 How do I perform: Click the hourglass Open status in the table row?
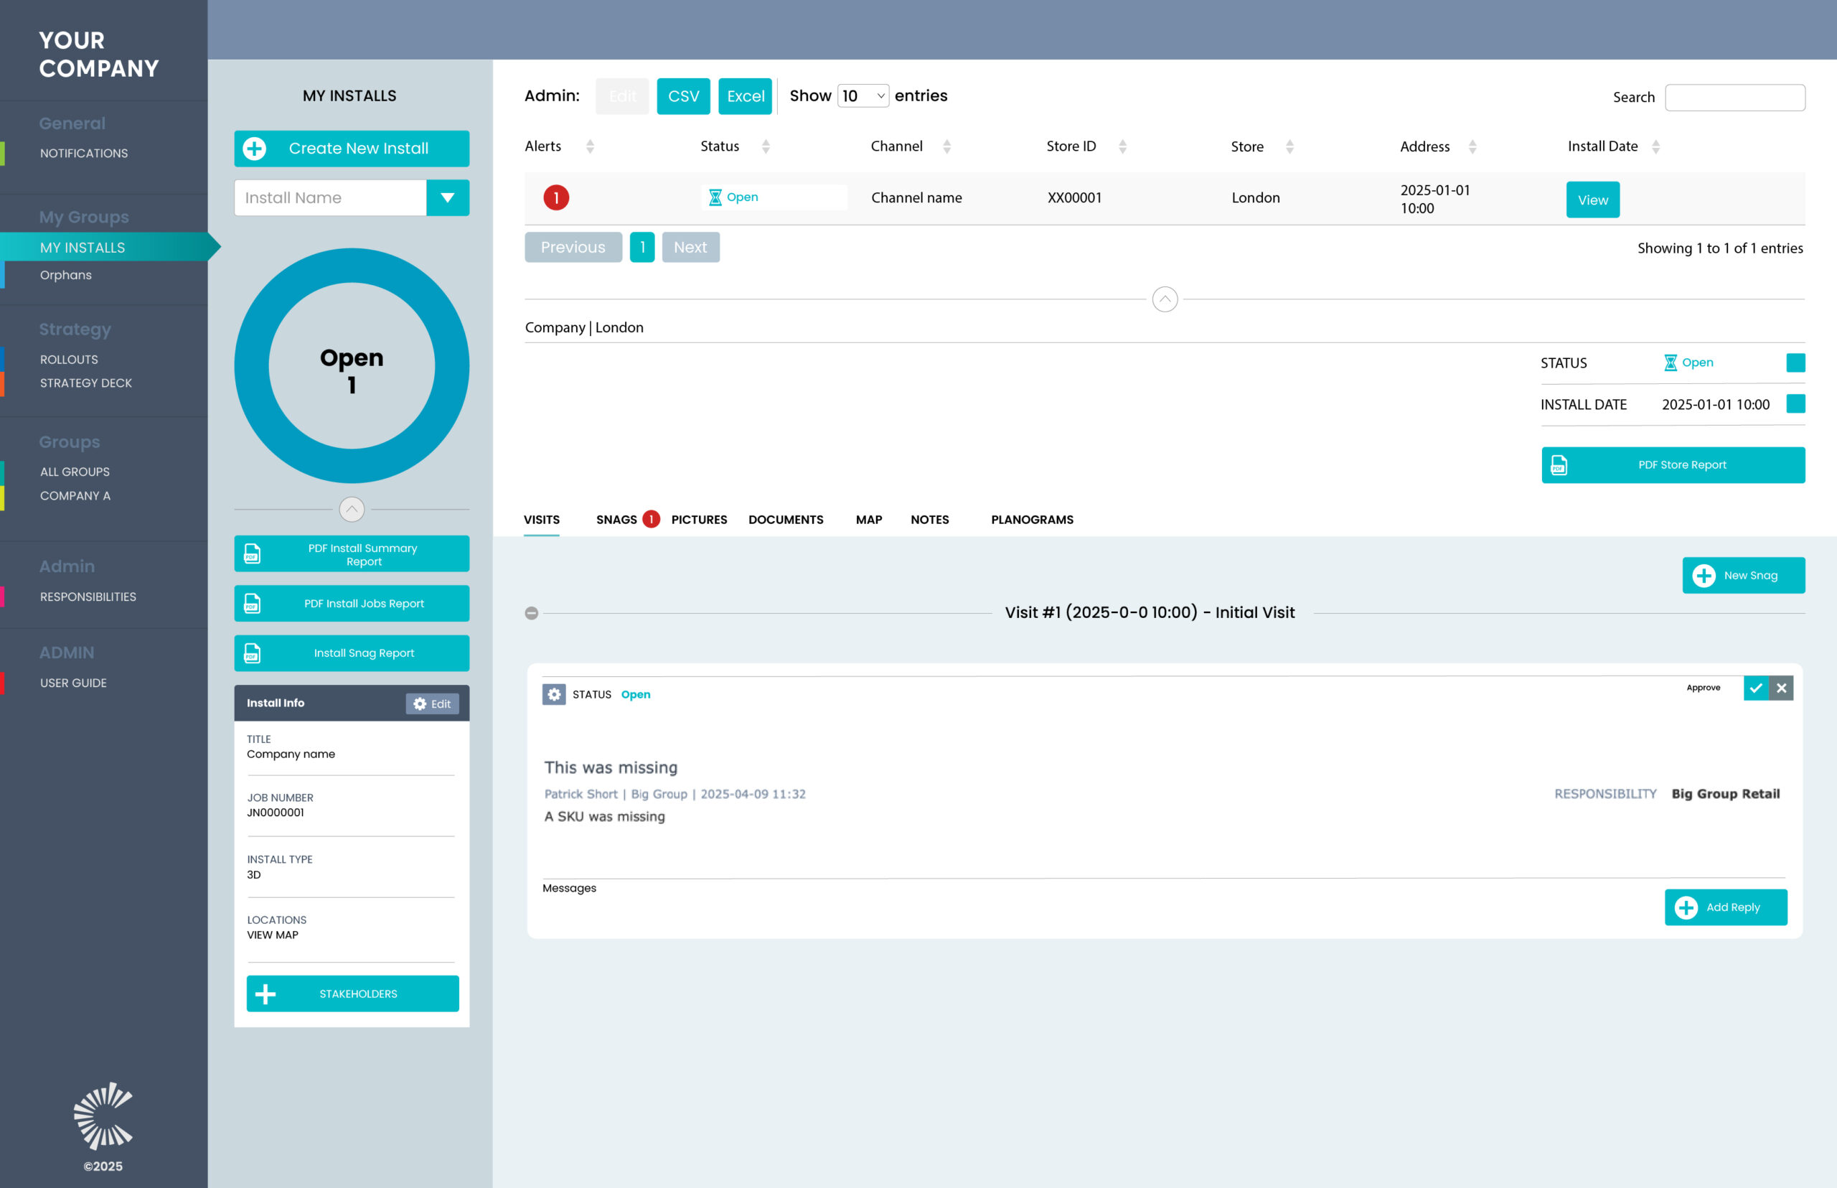[733, 197]
